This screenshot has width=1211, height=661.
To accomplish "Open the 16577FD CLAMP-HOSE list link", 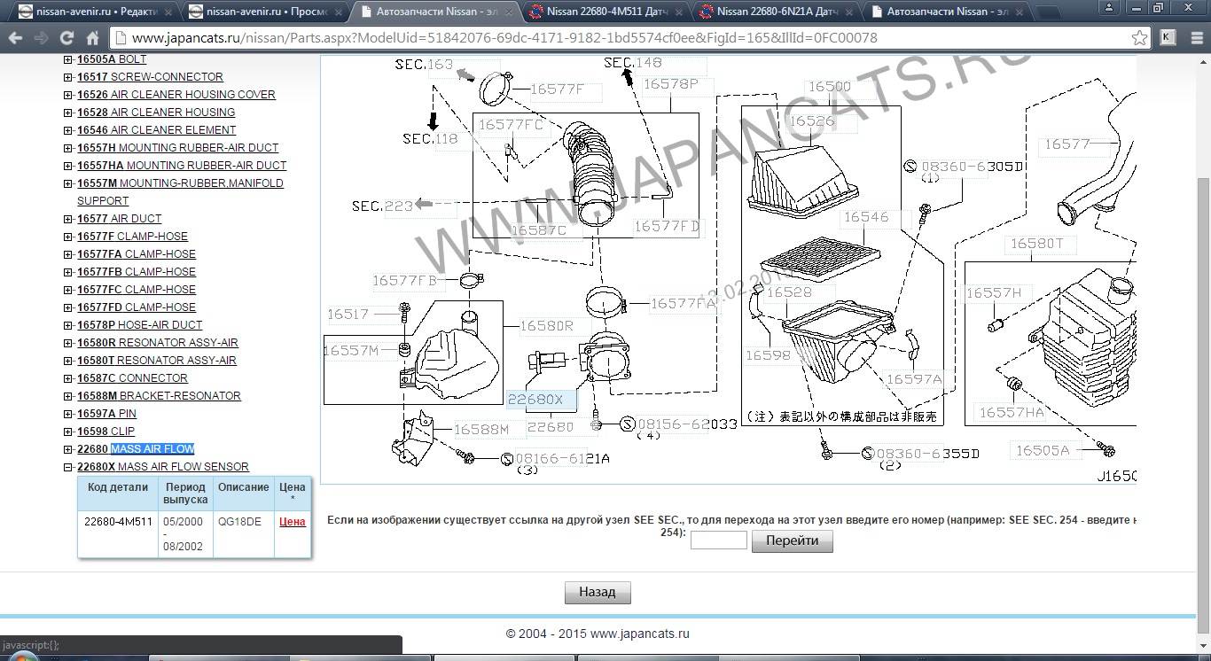I will coord(137,307).
